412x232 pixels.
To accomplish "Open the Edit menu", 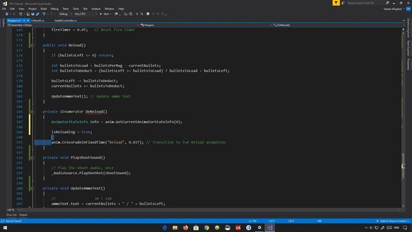I will click(12, 8).
